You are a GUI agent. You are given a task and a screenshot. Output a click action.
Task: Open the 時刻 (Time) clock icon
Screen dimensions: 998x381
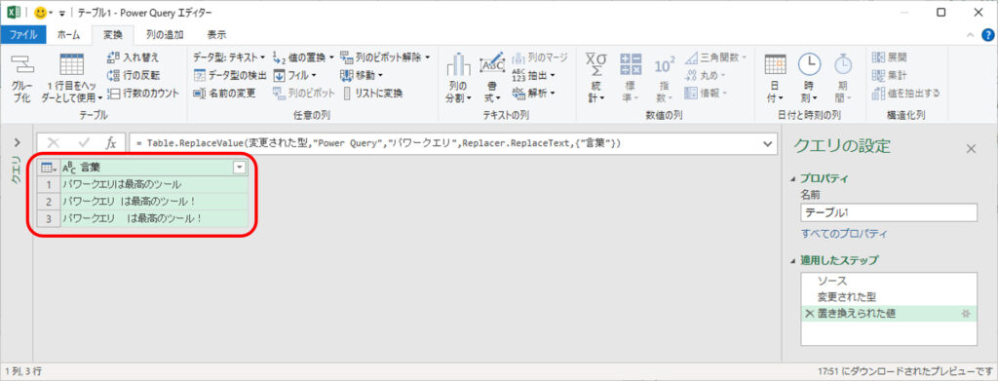809,63
